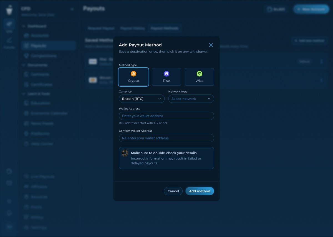Click 'Make sure to double-check your details' text
This screenshot has height=237, width=333.
pyautogui.click(x=164, y=153)
